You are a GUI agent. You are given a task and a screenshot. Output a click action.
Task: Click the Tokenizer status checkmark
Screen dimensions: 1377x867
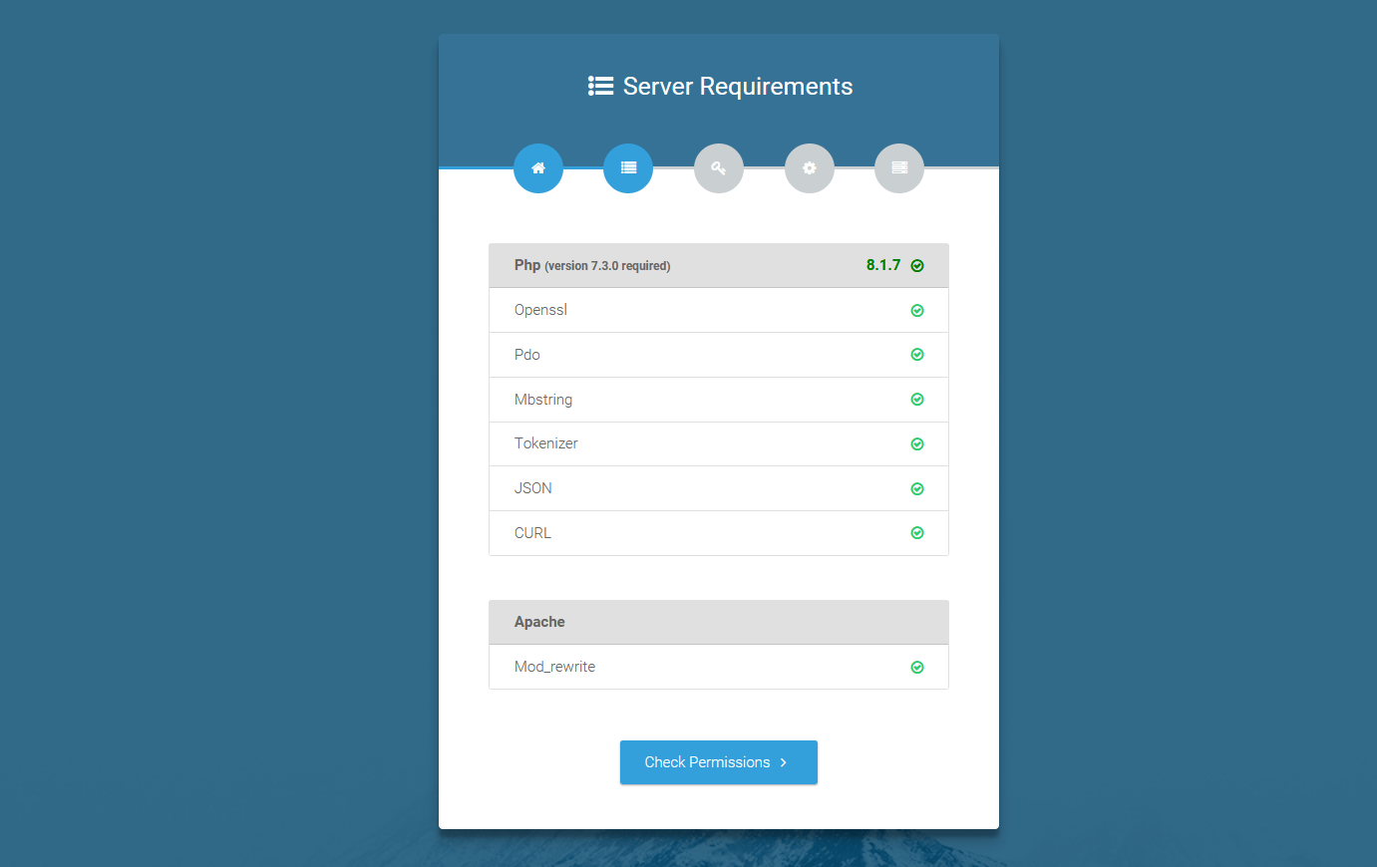point(917,444)
